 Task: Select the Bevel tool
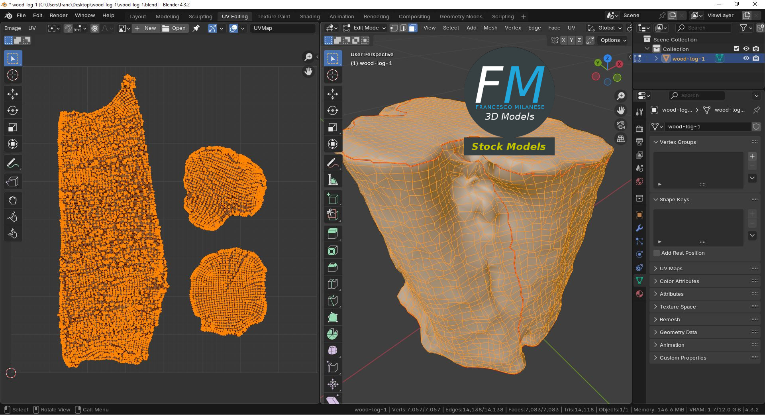[x=332, y=267]
